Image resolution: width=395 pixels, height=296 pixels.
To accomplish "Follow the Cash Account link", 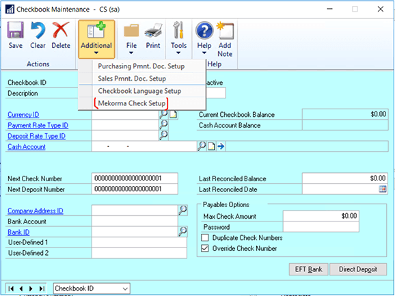I will pos(27,146).
